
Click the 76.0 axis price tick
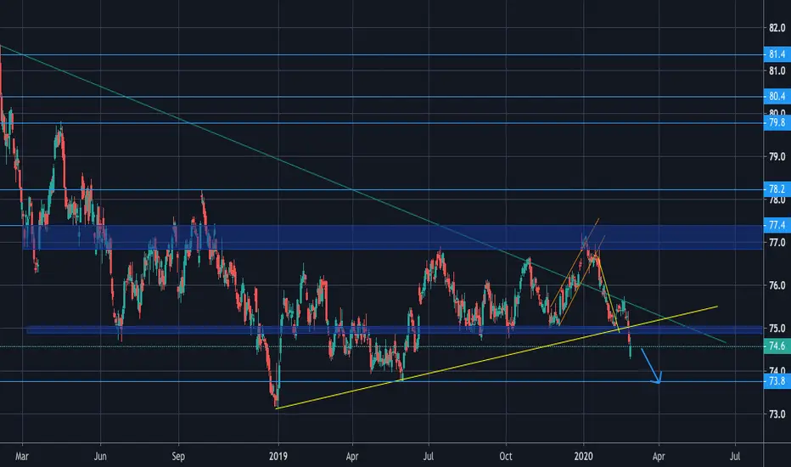click(777, 286)
